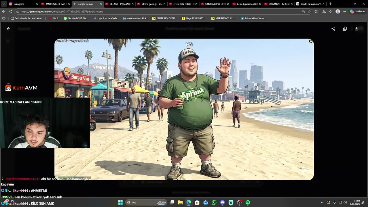Close the Yüzde Hesaplama tab
This screenshot has width=368, height=207.
point(323,4)
